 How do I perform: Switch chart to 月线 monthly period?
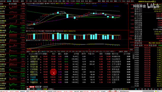coord(68,1)
